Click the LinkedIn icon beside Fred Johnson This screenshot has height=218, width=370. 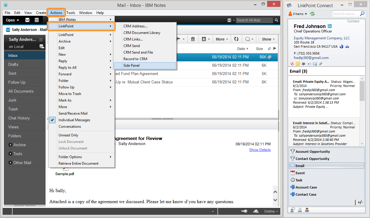(330, 26)
